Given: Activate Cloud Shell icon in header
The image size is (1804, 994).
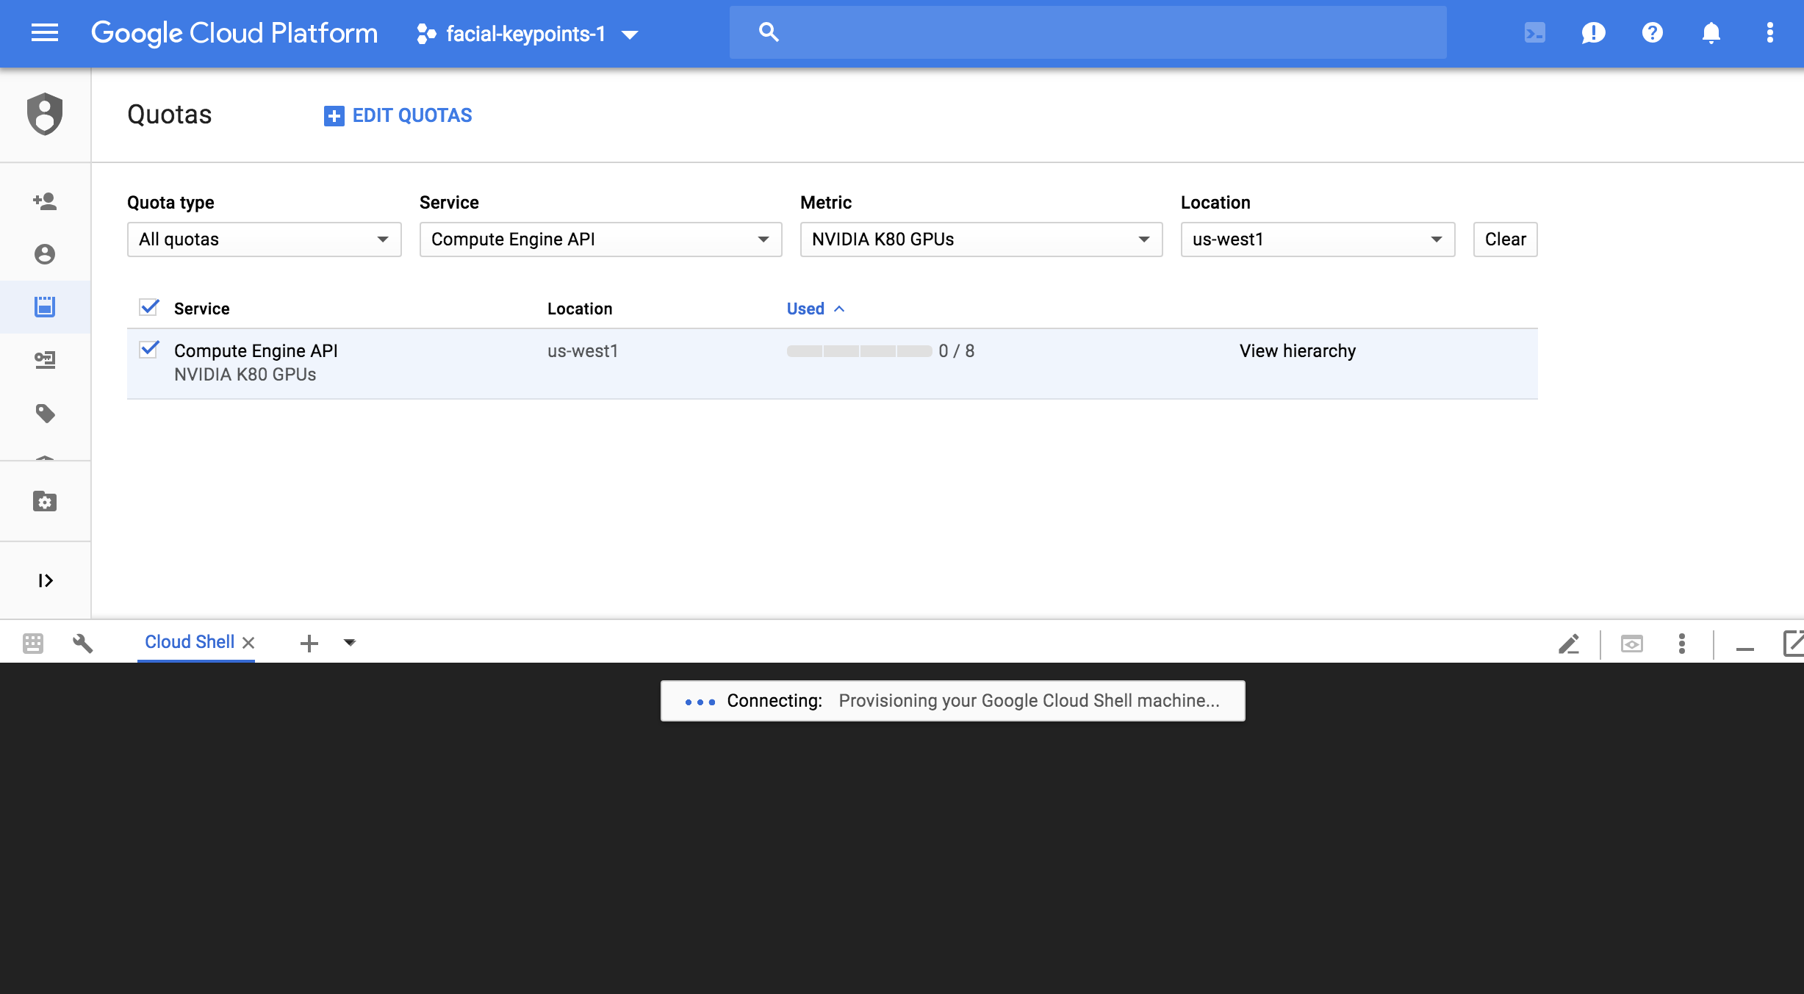Looking at the screenshot, I should (1534, 32).
